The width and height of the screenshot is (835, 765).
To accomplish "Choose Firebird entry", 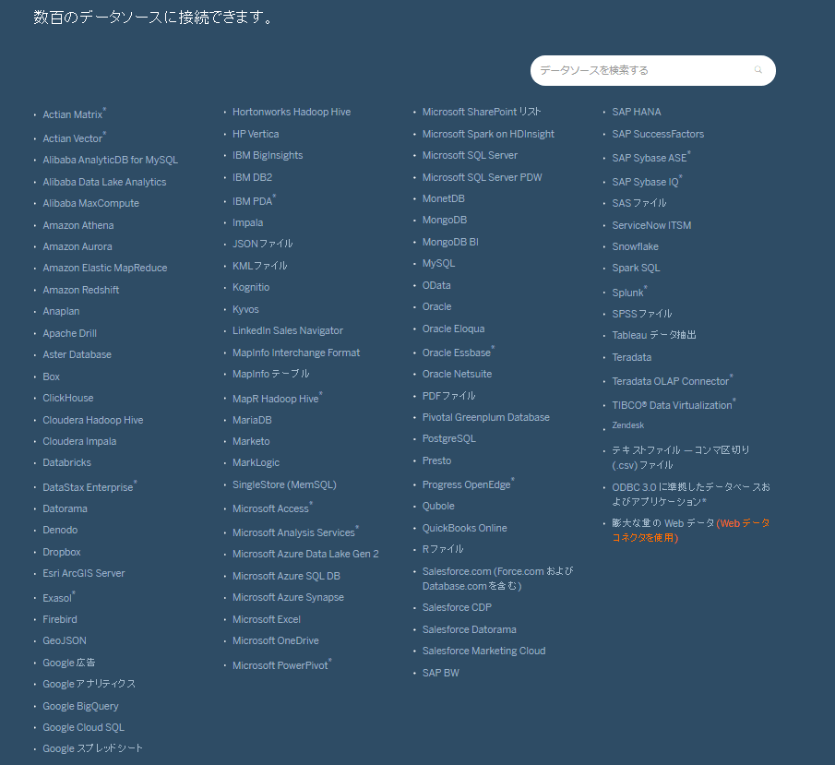I will click(60, 619).
